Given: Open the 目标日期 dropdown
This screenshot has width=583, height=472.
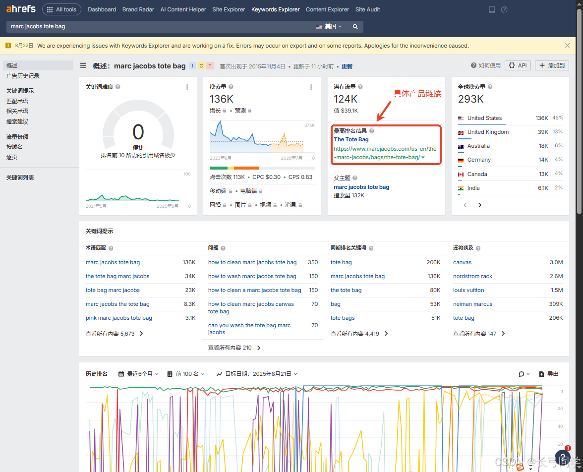Looking at the screenshot, I should pyautogui.click(x=257, y=374).
